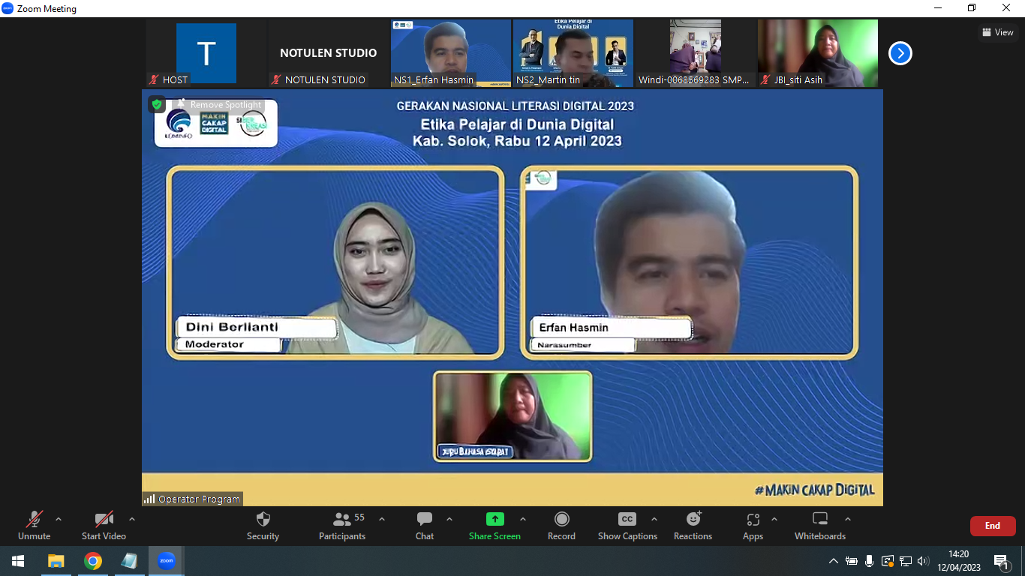Expand the arrow next to Apps

[x=774, y=519]
